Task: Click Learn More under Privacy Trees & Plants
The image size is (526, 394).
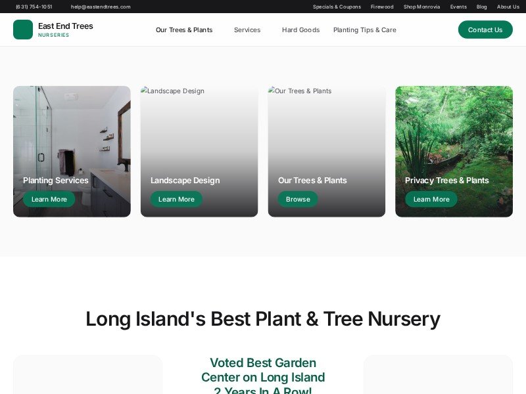Action: coord(431,199)
